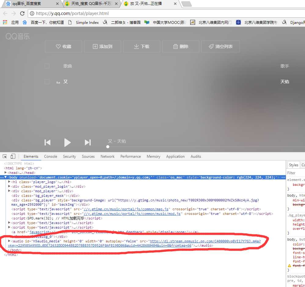305x287 pixels.
Task: Expand the div mod_player node
Action: [9, 191]
